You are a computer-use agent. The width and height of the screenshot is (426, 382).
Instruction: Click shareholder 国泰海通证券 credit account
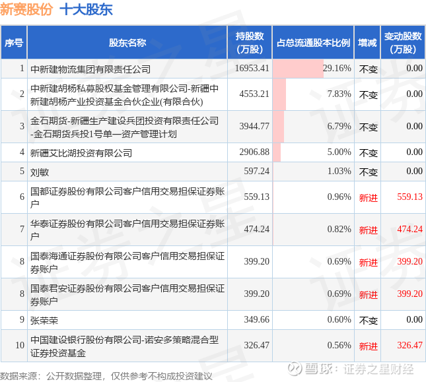coord(127,263)
